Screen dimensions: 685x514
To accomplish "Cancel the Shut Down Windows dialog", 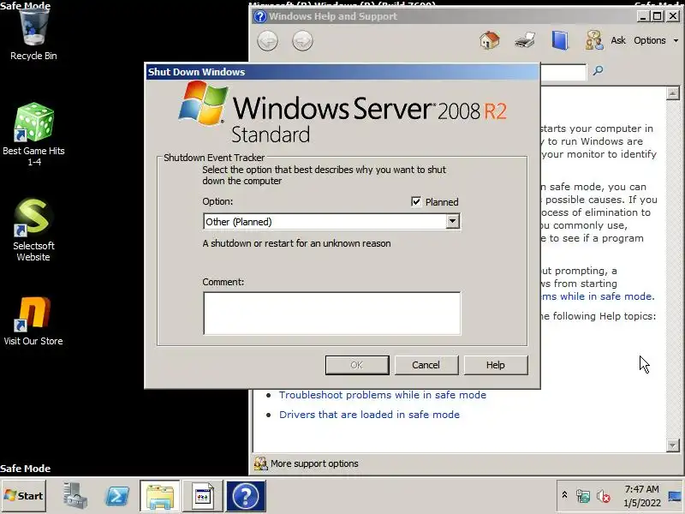I will 426,365.
